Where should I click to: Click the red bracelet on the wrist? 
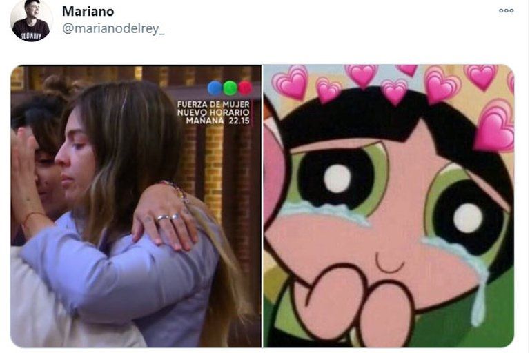31,217
